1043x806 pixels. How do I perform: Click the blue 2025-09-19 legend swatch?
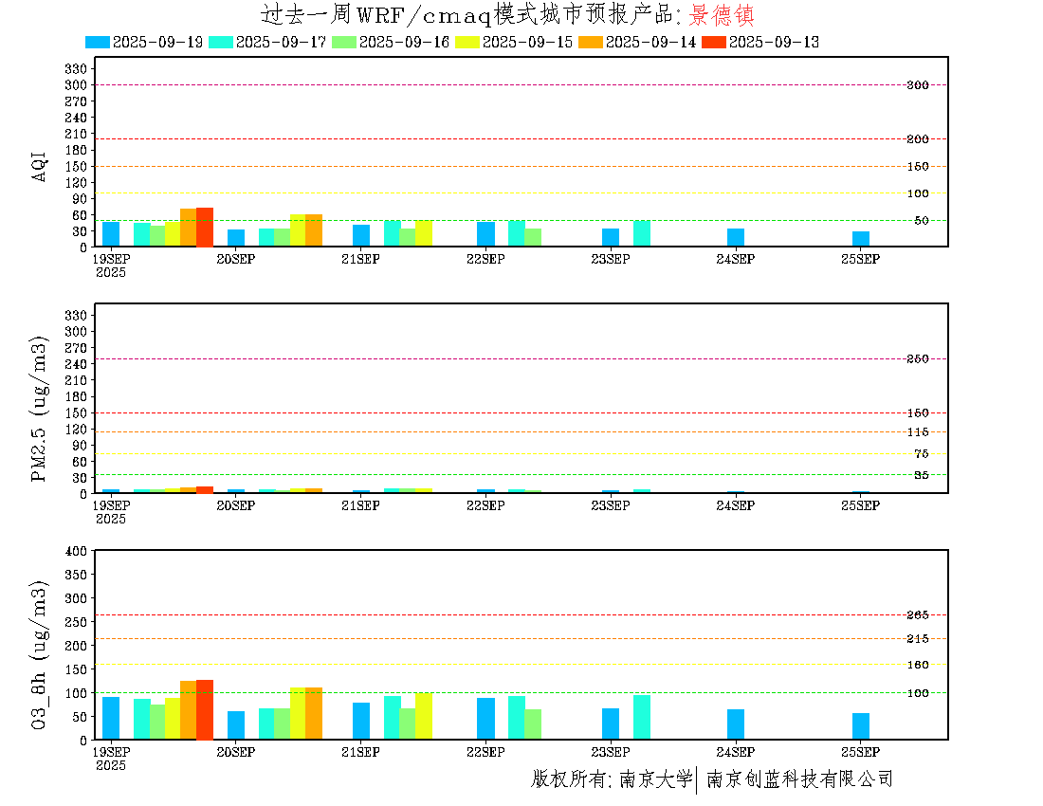97,42
